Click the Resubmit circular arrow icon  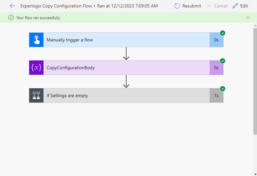tap(177, 6)
